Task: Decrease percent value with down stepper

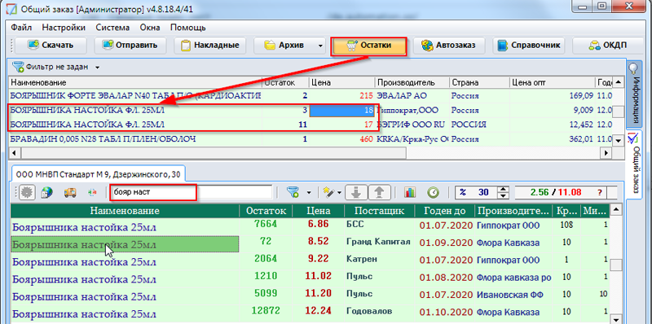Action: [504, 196]
